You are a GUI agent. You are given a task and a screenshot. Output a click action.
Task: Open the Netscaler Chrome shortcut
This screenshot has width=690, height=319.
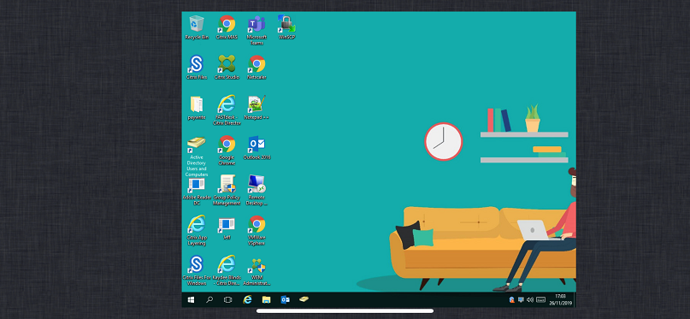pos(257,68)
